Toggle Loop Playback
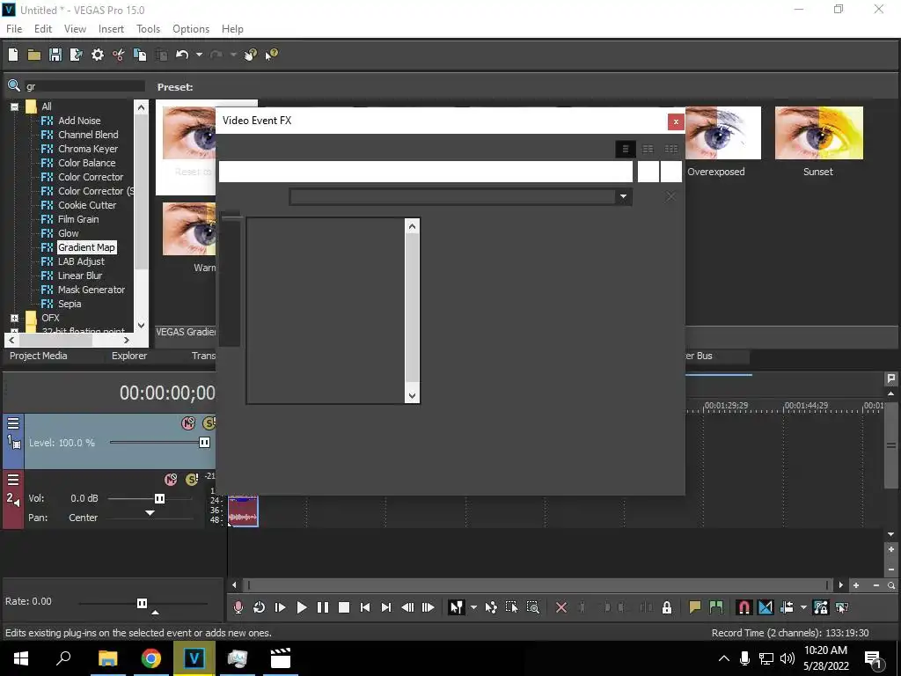Image resolution: width=901 pixels, height=676 pixels. click(259, 607)
